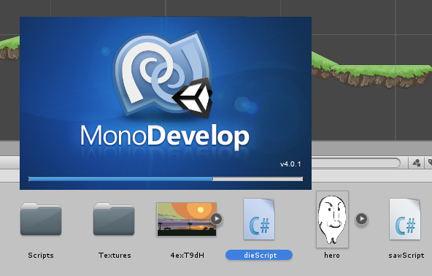Open the search by type filter icon

click(416, 163)
